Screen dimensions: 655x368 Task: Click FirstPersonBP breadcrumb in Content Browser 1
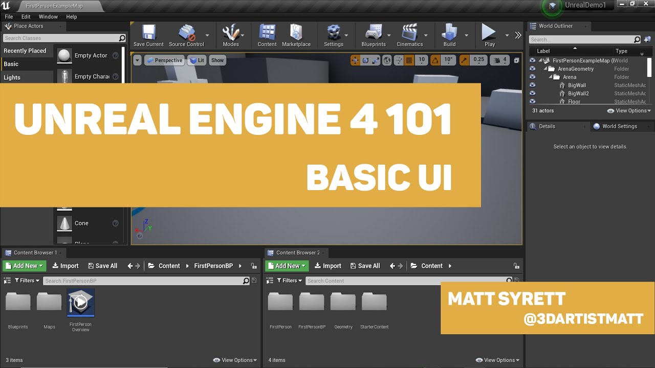[x=213, y=266]
